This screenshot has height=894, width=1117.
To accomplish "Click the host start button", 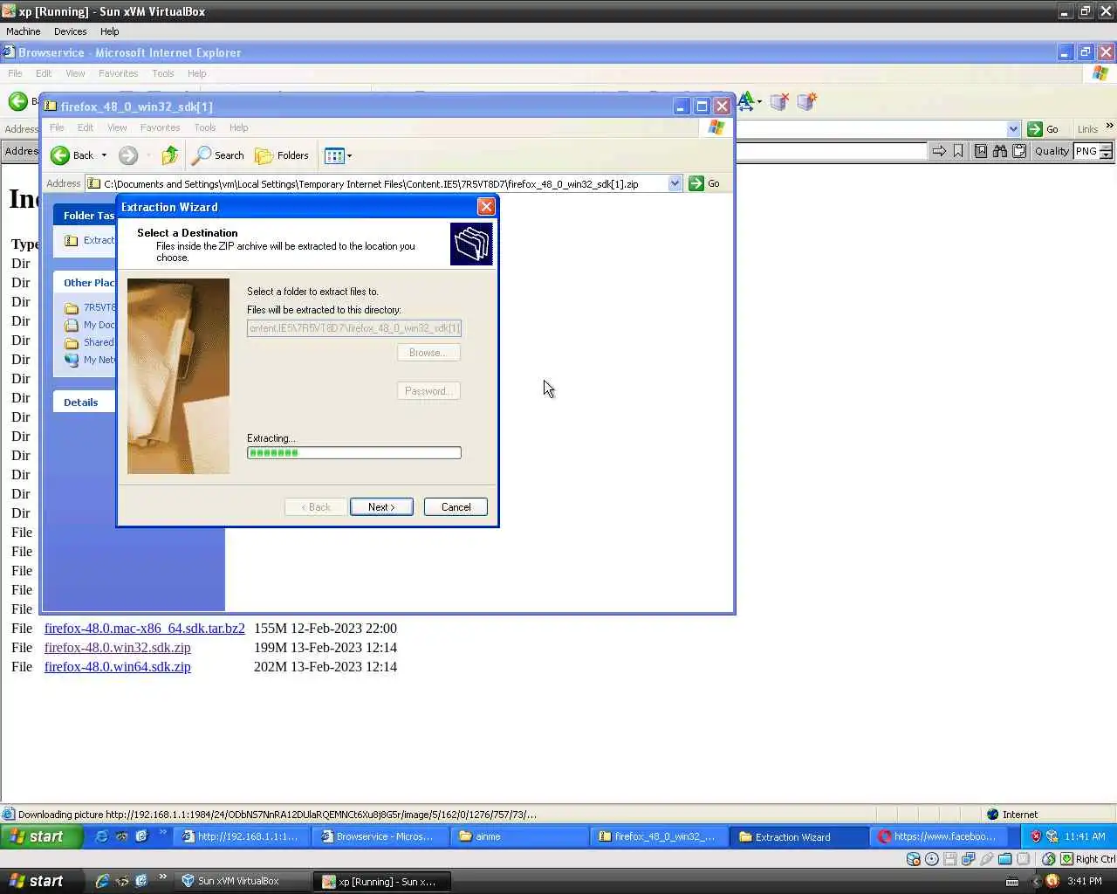I will [41, 881].
